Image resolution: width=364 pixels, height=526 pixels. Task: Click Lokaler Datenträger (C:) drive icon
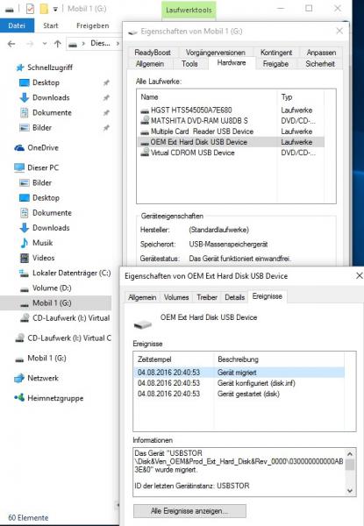25,274
